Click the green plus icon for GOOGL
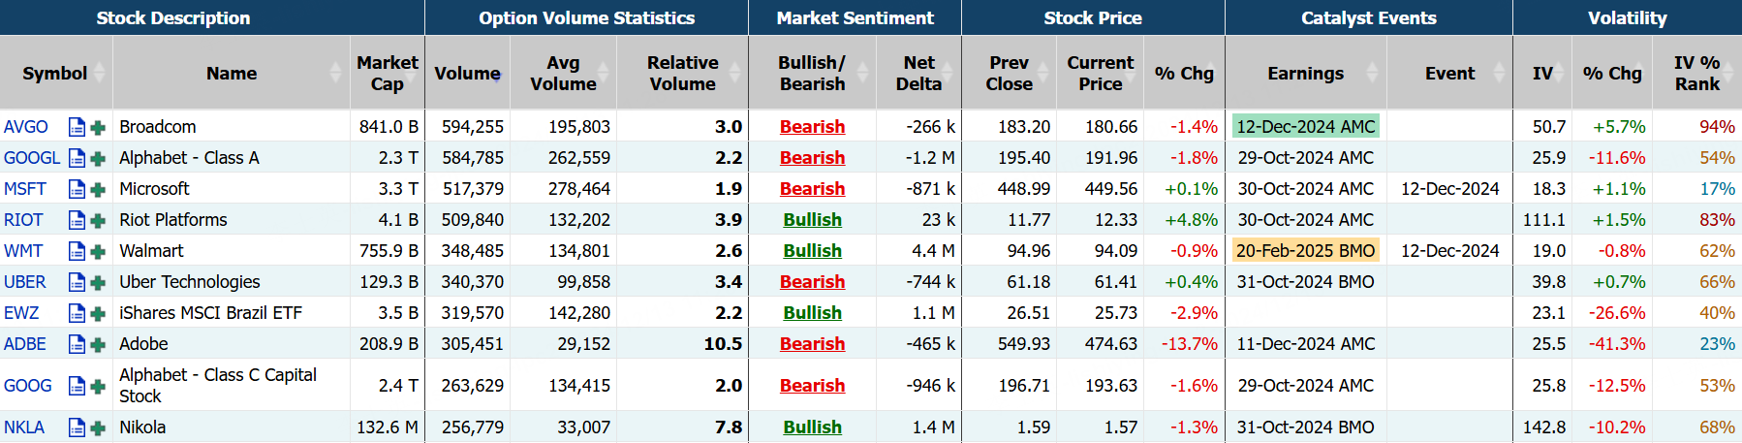 click(98, 158)
